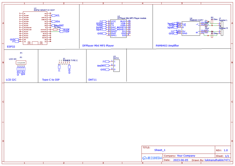Click the 'POWER TYPE C' component name
235x166 pixels.
pos(70,61)
